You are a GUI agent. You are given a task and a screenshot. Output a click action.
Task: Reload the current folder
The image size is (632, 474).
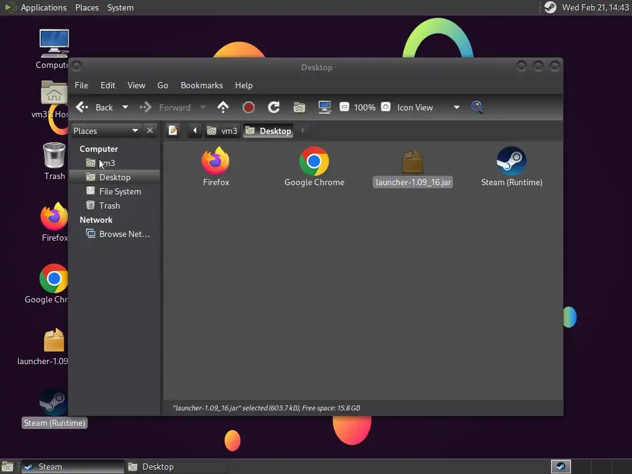273,107
